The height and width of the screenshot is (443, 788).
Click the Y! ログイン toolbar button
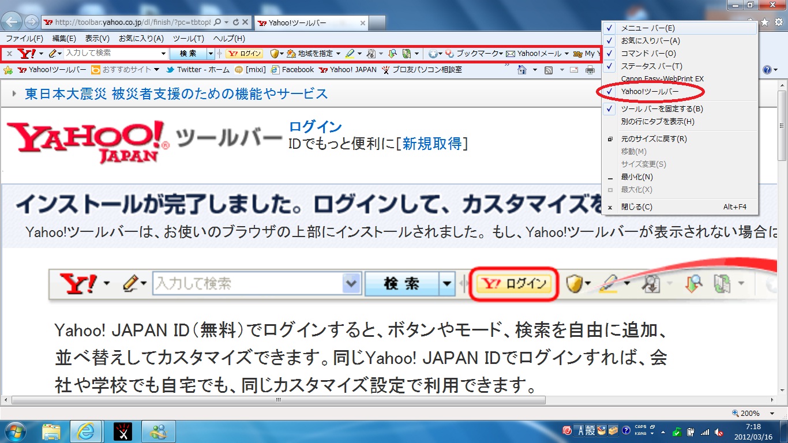click(244, 54)
